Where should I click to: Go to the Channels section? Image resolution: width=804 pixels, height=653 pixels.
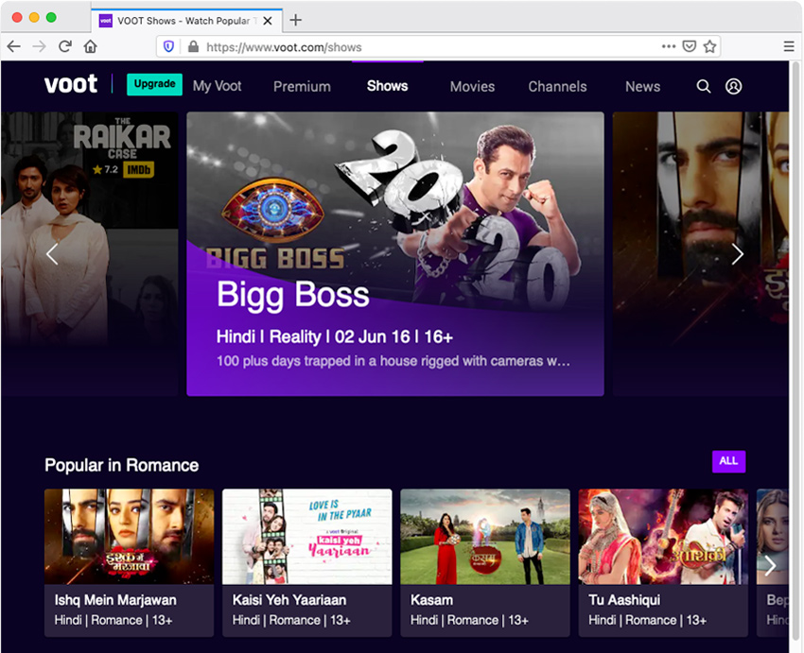[x=557, y=87]
